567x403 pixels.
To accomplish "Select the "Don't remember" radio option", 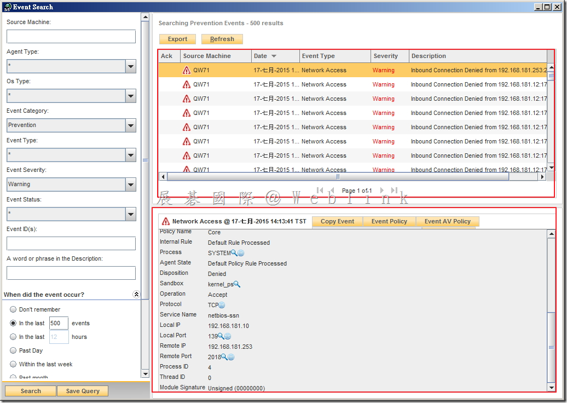I will point(13,309).
